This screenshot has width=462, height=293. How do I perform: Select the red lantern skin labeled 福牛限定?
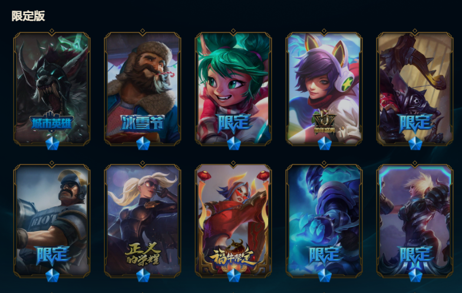(x=233, y=220)
